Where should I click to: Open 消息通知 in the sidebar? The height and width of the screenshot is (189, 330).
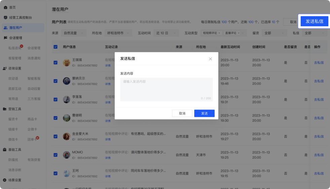[x=34, y=58]
